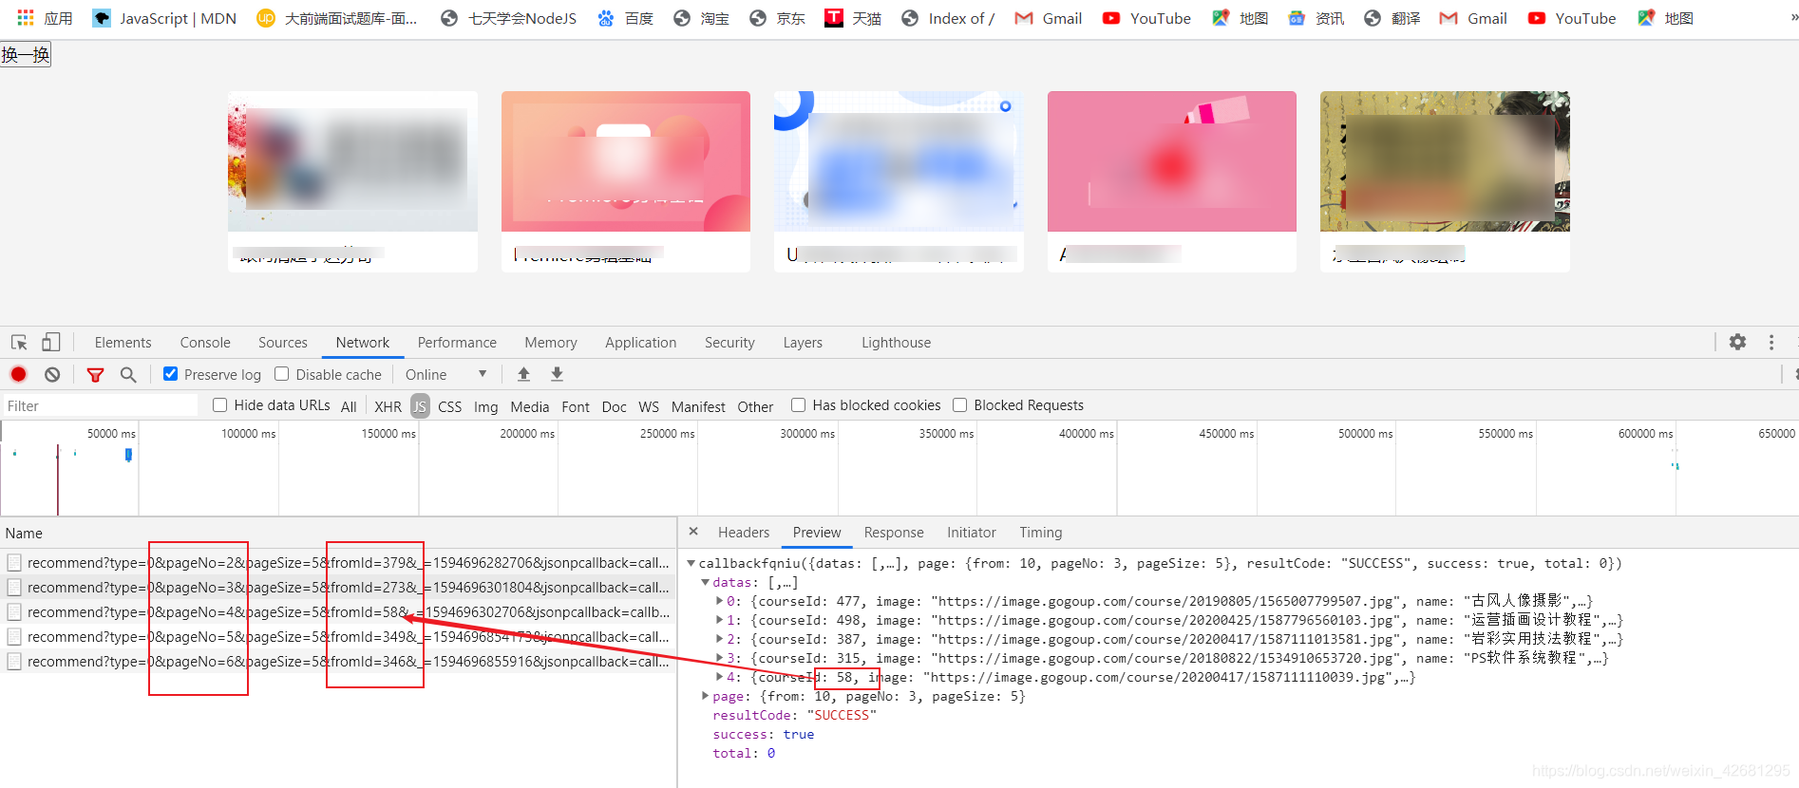Open the Timing tab of request
The width and height of the screenshot is (1799, 788).
[1041, 533]
